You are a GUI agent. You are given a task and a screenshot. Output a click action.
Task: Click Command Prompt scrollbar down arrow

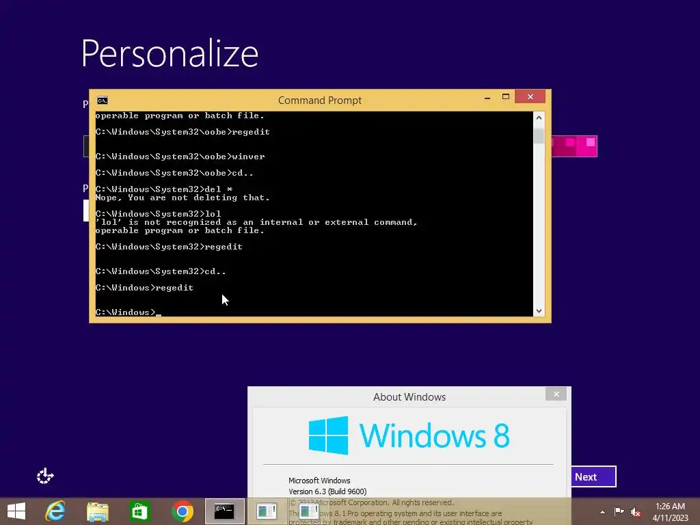point(539,311)
